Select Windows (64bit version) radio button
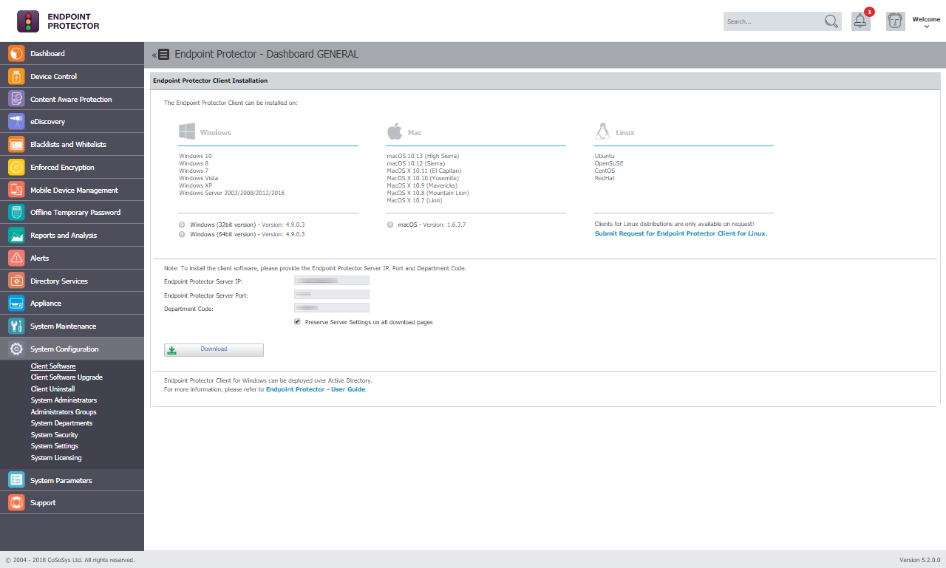The height and width of the screenshot is (568, 946). [182, 233]
